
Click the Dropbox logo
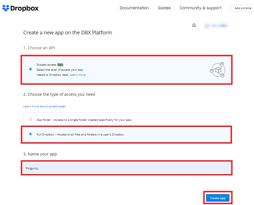pyautogui.click(x=20, y=8)
